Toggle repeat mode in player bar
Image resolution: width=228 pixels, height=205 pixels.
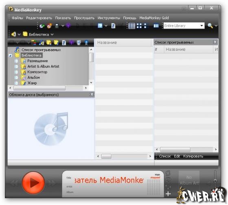coord(168,173)
